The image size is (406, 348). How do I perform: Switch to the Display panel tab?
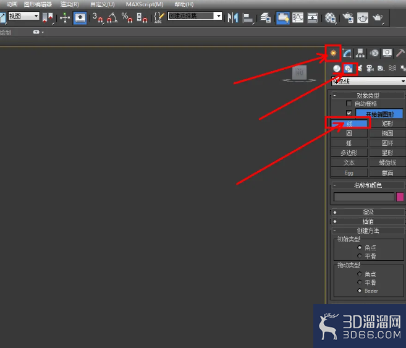coord(387,53)
